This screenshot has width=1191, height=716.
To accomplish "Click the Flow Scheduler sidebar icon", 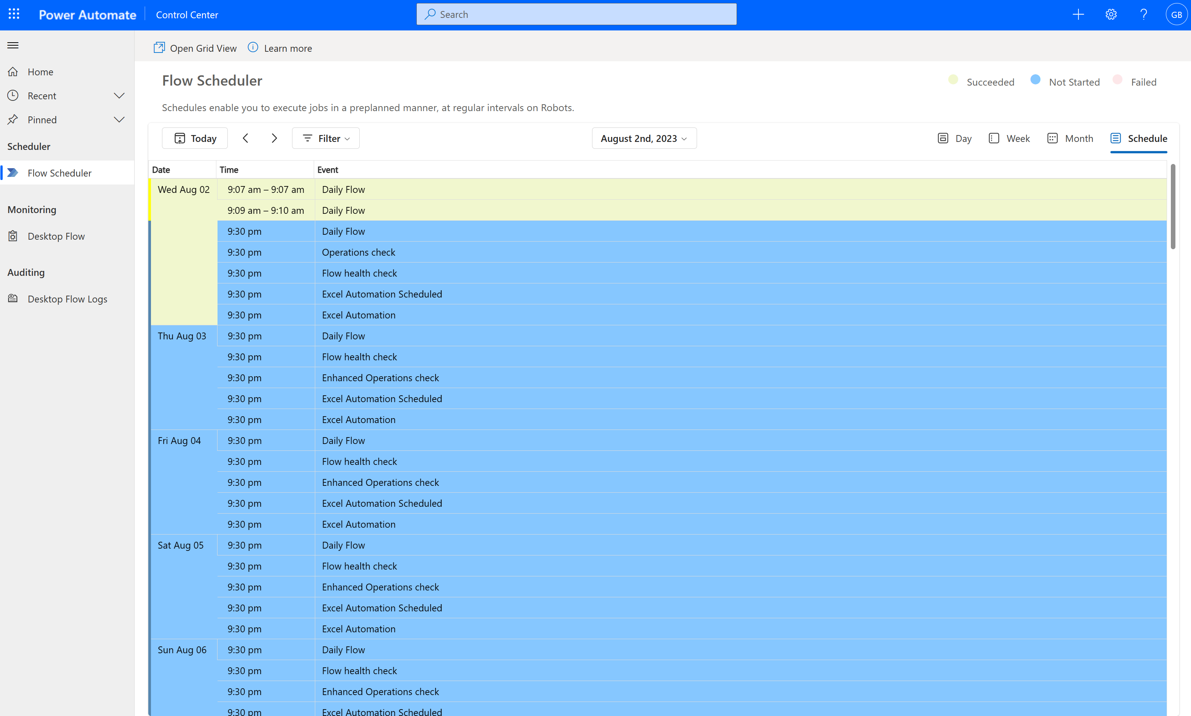I will point(13,173).
